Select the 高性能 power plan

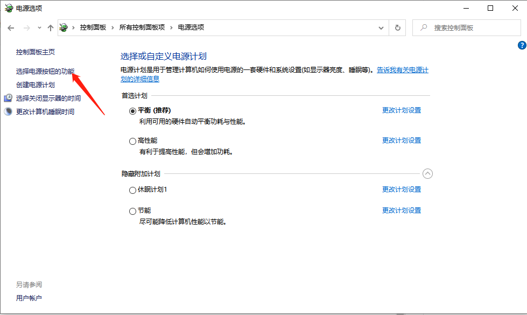pyautogui.click(x=132, y=141)
